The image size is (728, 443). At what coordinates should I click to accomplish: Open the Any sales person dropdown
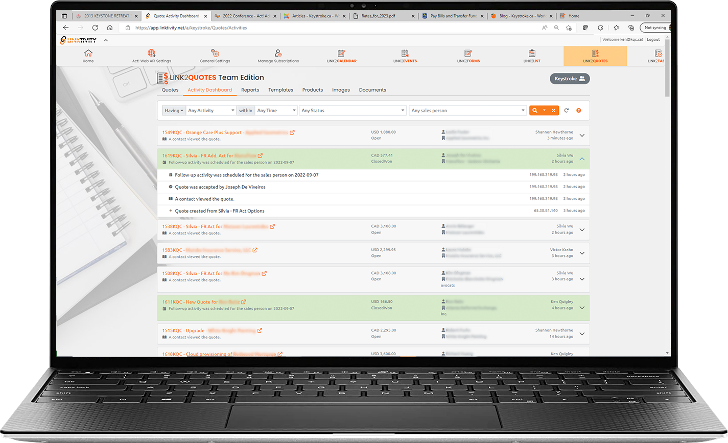(x=467, y=110)
